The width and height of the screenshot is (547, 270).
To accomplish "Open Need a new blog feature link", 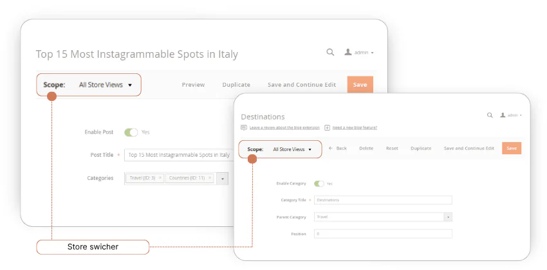I will (x=355, y=127).
